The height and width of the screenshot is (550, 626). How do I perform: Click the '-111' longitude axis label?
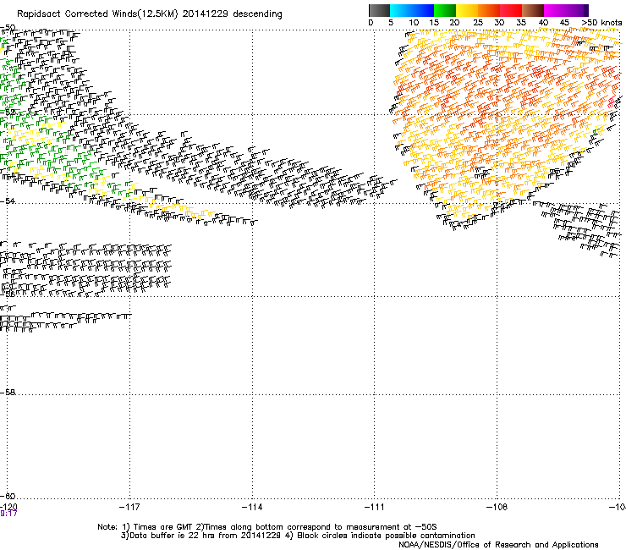pos(375,507)
